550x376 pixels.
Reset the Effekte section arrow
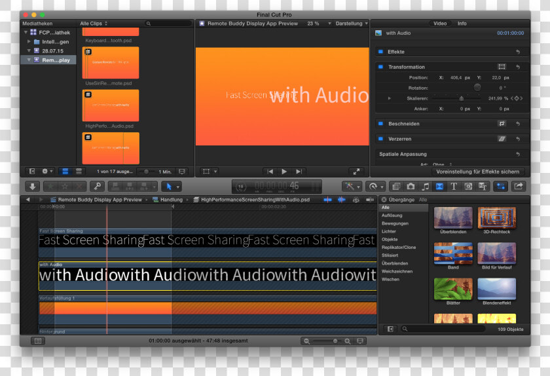(518, 52)
